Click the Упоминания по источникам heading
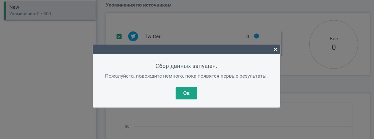 [139, 5]
